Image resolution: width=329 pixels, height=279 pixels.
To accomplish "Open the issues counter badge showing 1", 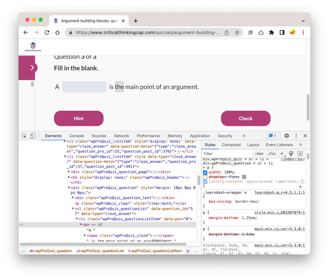I will [x=272, y=136].
